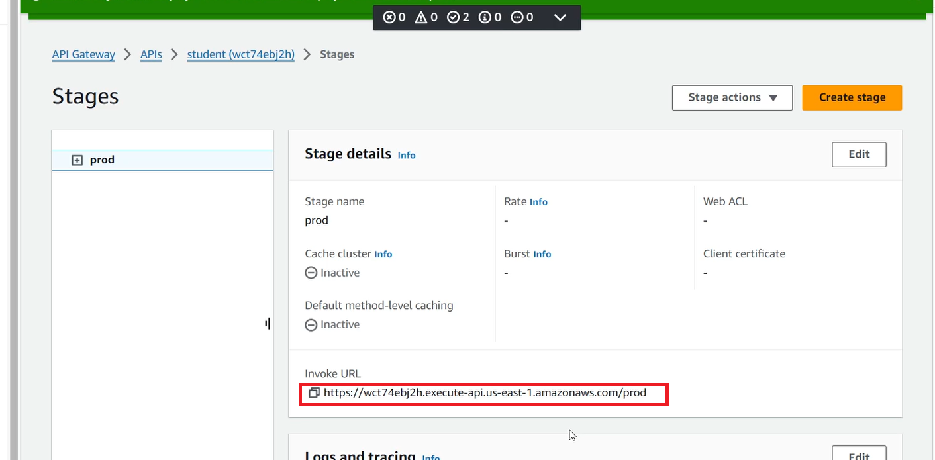This screenshot has height=460, width=935.
Task: Click the Create stage button
Action: pyautogui.click(x=852, y=97)
